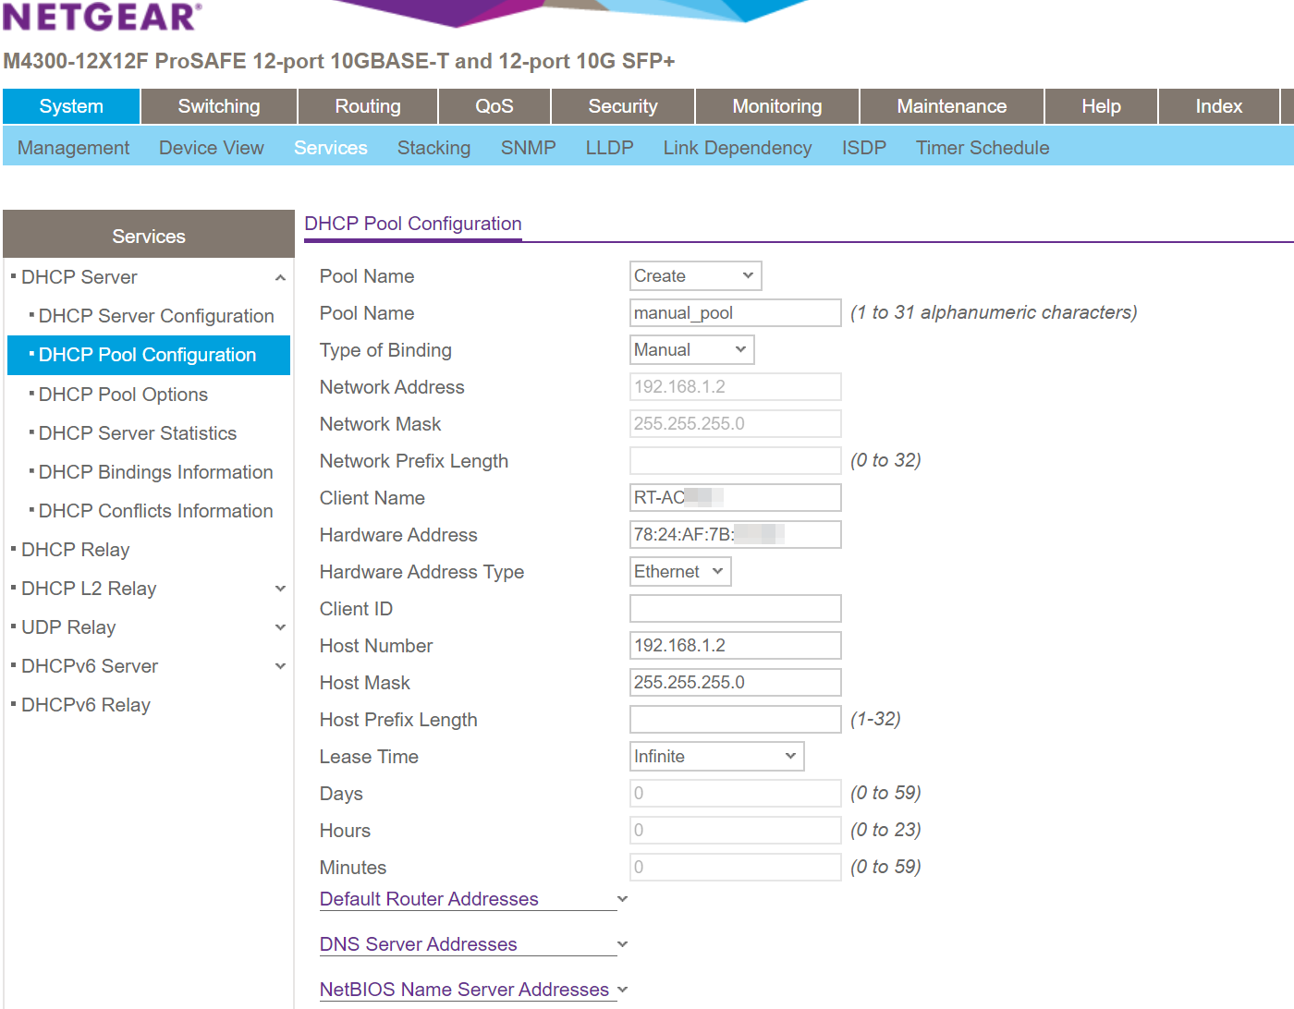The image size is (1294, 1009).
Task: Open DHCP Pool Options page
Action: click(123, 394)
